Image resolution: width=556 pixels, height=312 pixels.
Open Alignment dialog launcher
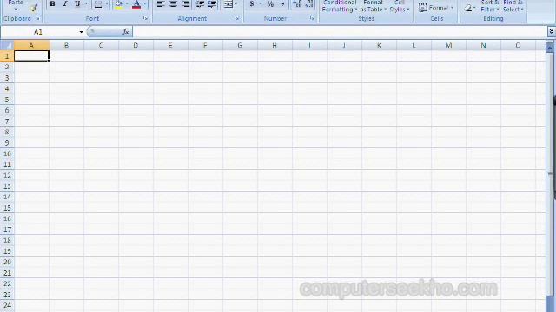237,18
